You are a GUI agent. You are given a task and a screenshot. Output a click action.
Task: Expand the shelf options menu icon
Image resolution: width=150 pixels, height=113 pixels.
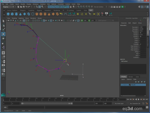click(x=4, y=15)
